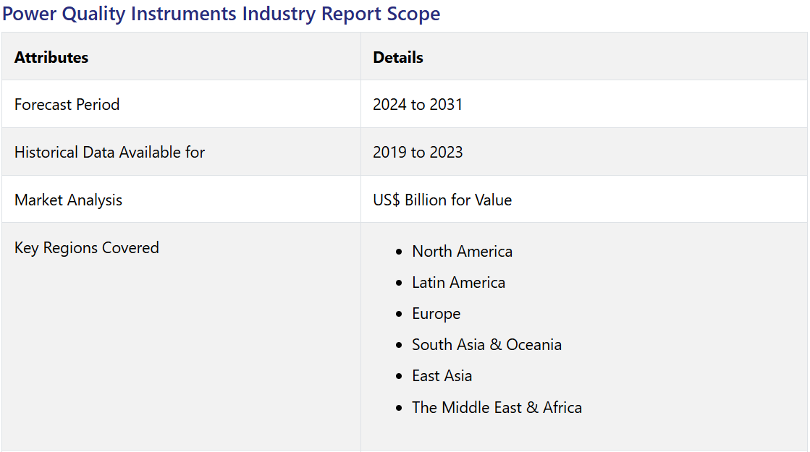Click the bullet point beside Europe

pos(399,315)
